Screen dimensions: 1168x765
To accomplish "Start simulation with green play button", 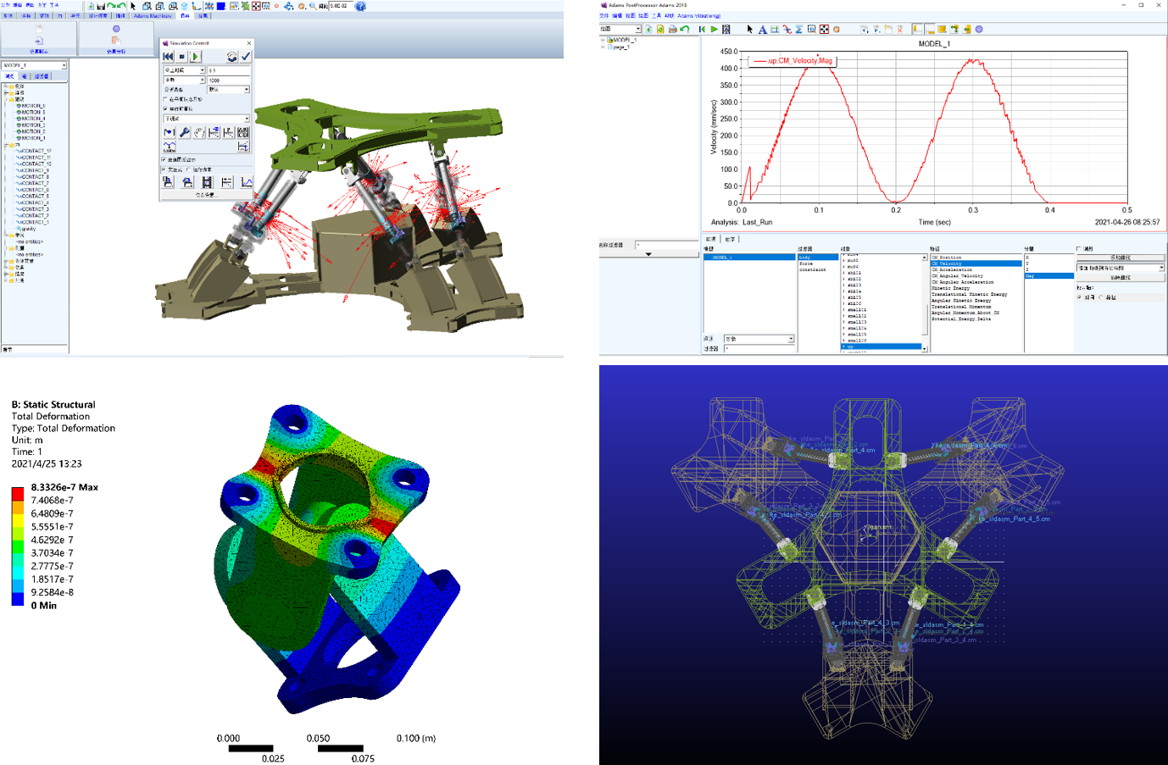I will (x=195, y=57).
